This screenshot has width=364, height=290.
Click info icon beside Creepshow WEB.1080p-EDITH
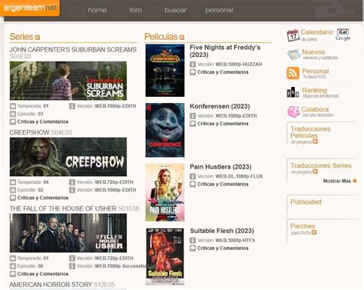(x=72, y=190)
